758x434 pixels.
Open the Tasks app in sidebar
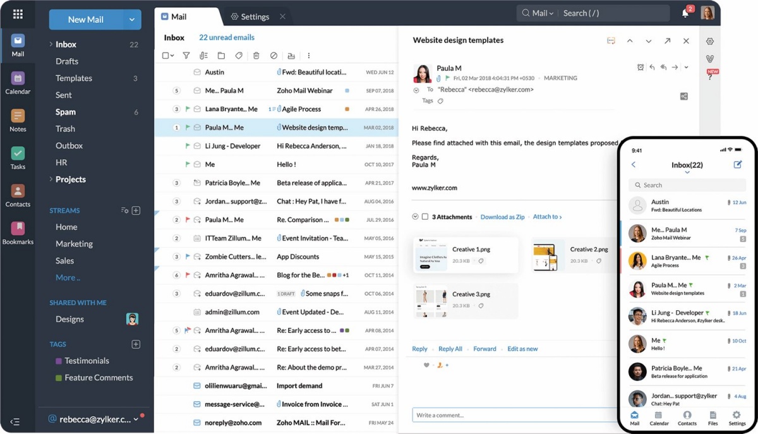[18, 158]
